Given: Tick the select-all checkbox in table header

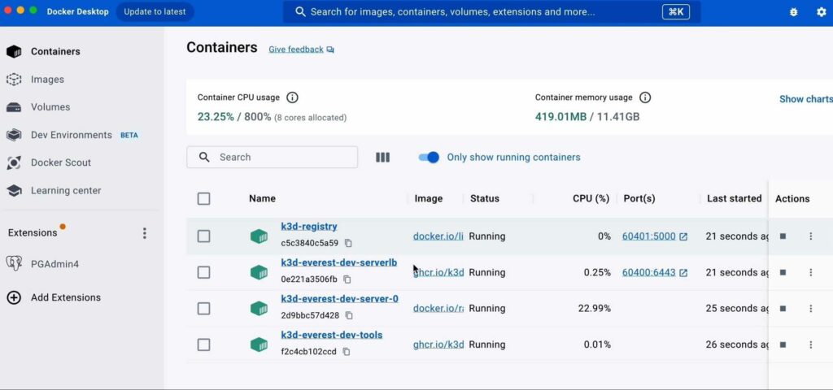Looking at the screenshot, I should tap(203, 198).
